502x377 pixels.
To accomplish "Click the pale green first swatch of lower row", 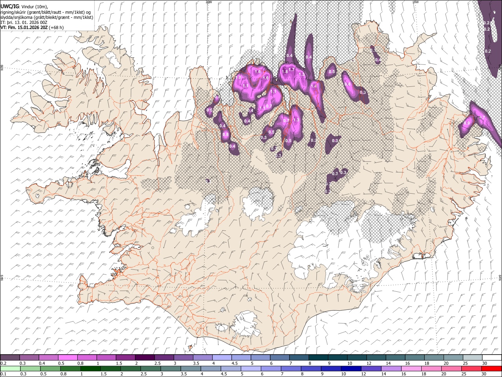I will pos(10,368).
